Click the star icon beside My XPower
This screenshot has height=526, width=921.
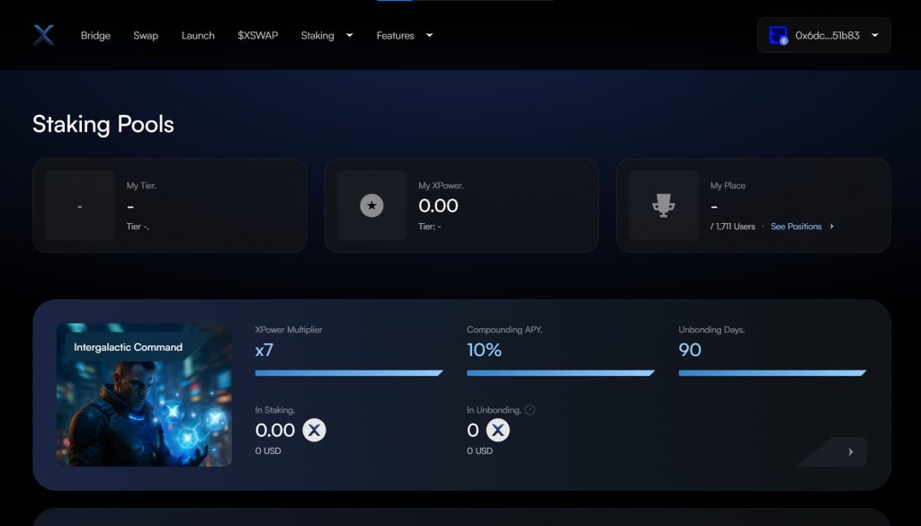pos(372,206)
